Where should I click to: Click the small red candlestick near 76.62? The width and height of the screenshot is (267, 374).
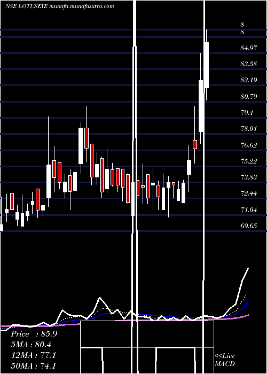(195, 145)
